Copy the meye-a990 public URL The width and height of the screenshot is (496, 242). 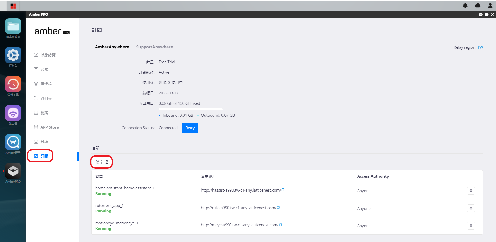pyautogui.click(x=281, y=225)
